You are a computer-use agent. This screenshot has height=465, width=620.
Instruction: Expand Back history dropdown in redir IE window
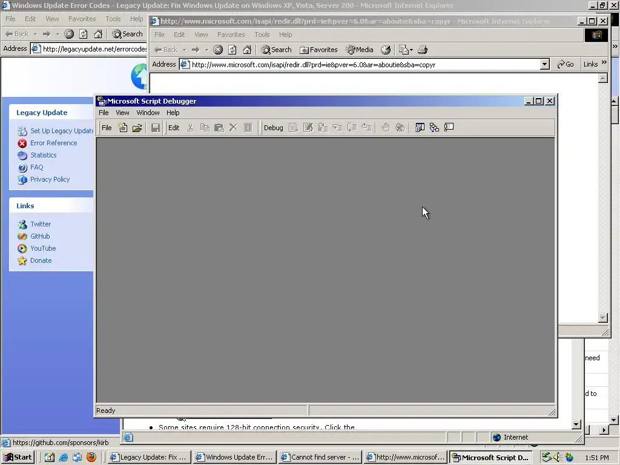[184, 50]
